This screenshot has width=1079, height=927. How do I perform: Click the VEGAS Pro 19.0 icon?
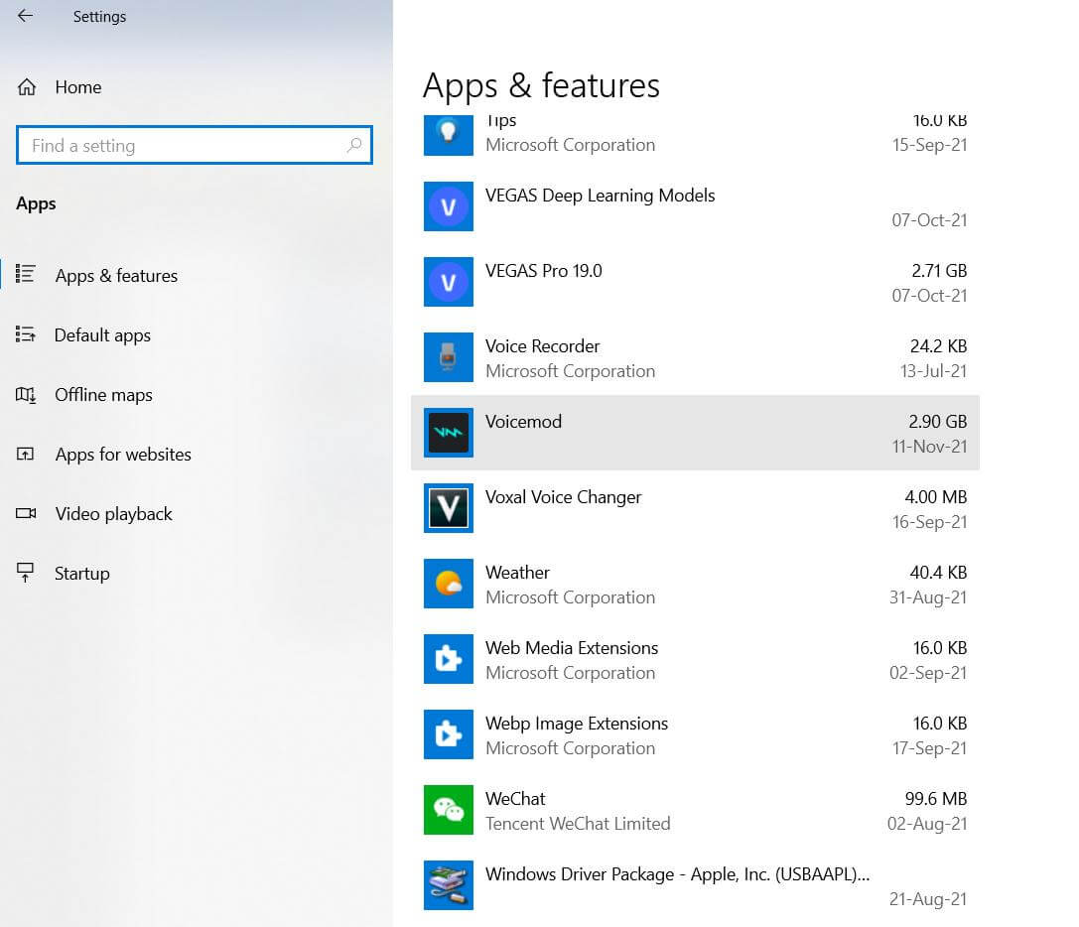coord(448,282)
